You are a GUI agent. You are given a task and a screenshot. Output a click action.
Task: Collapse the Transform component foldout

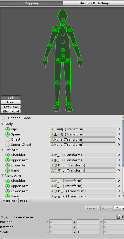pyautogui.click(x=2, y=217)
